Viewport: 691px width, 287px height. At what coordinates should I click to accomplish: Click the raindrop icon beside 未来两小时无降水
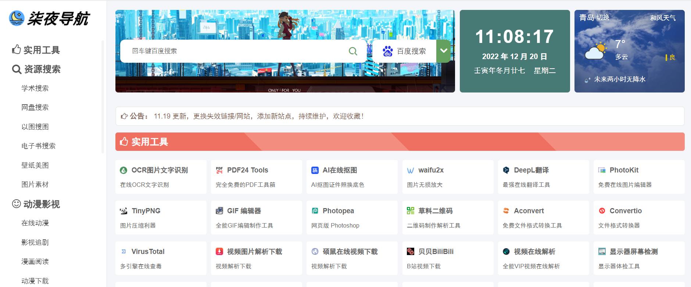point(587,80)
